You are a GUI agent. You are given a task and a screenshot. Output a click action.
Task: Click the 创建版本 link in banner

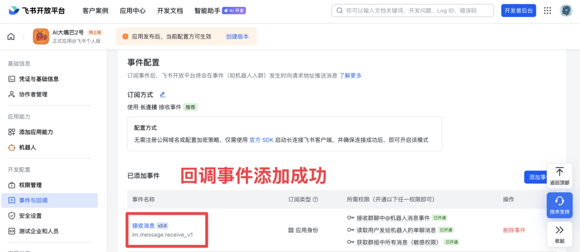pyautogui.click(x=237, y=36)
